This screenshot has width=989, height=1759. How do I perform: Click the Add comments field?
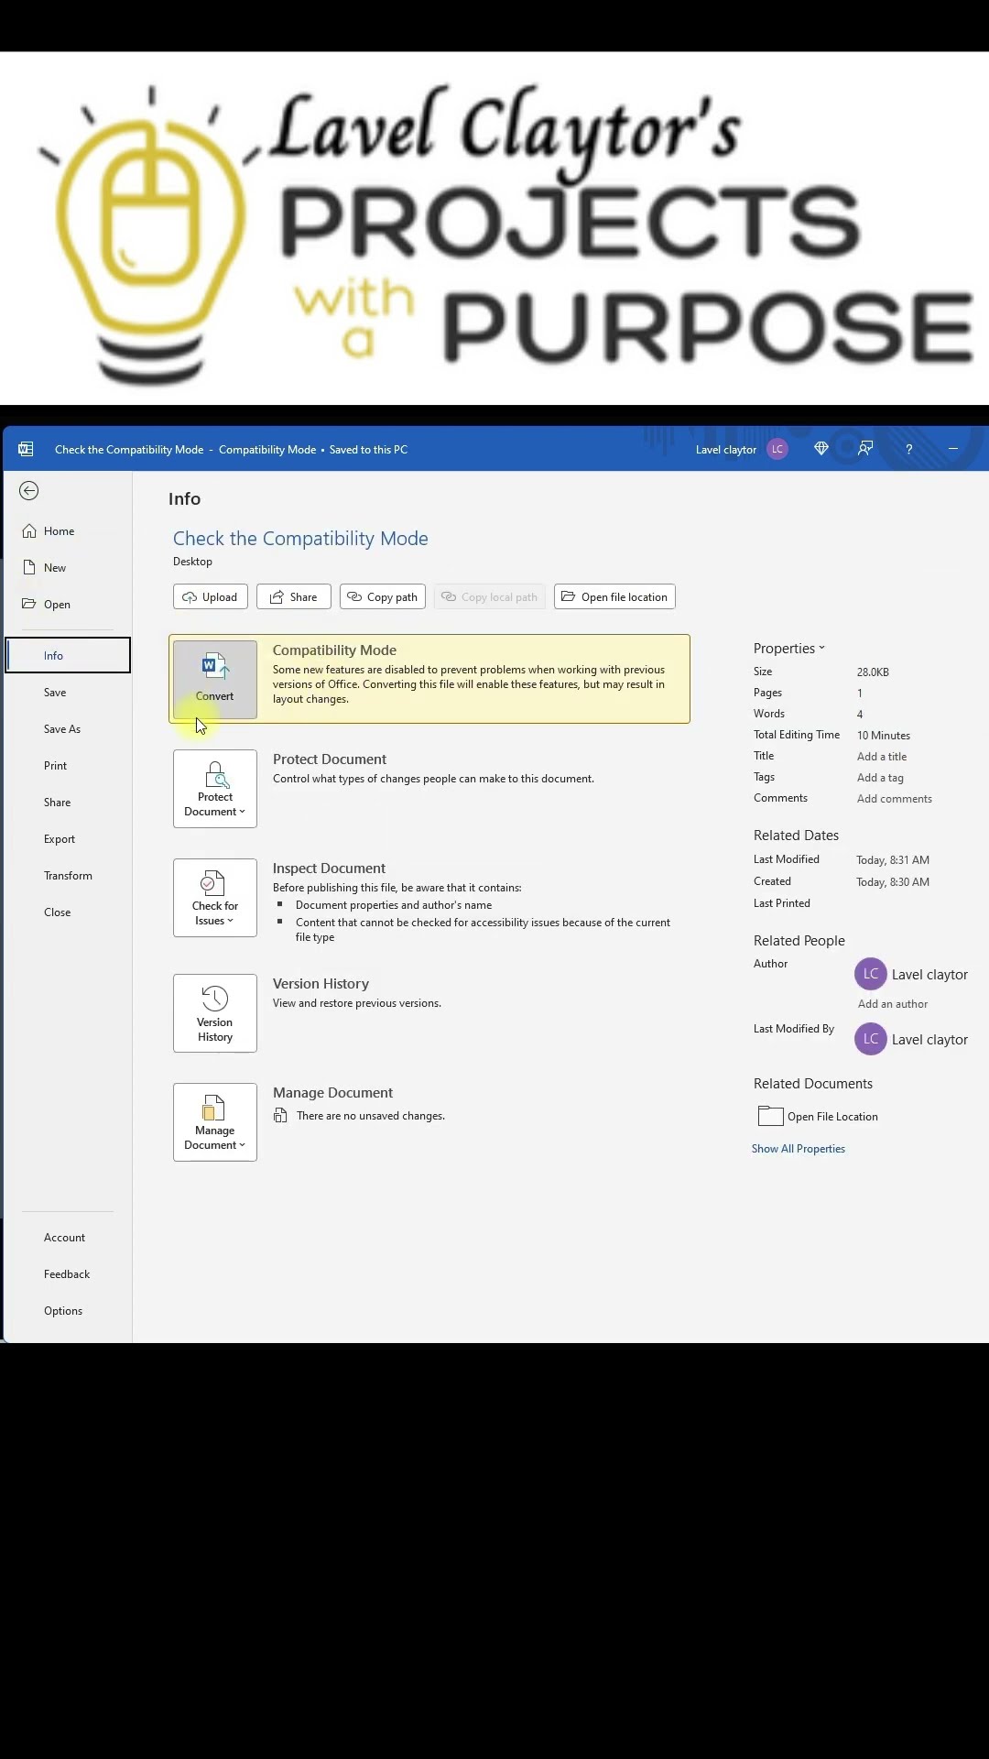click(x=895, y=799)
